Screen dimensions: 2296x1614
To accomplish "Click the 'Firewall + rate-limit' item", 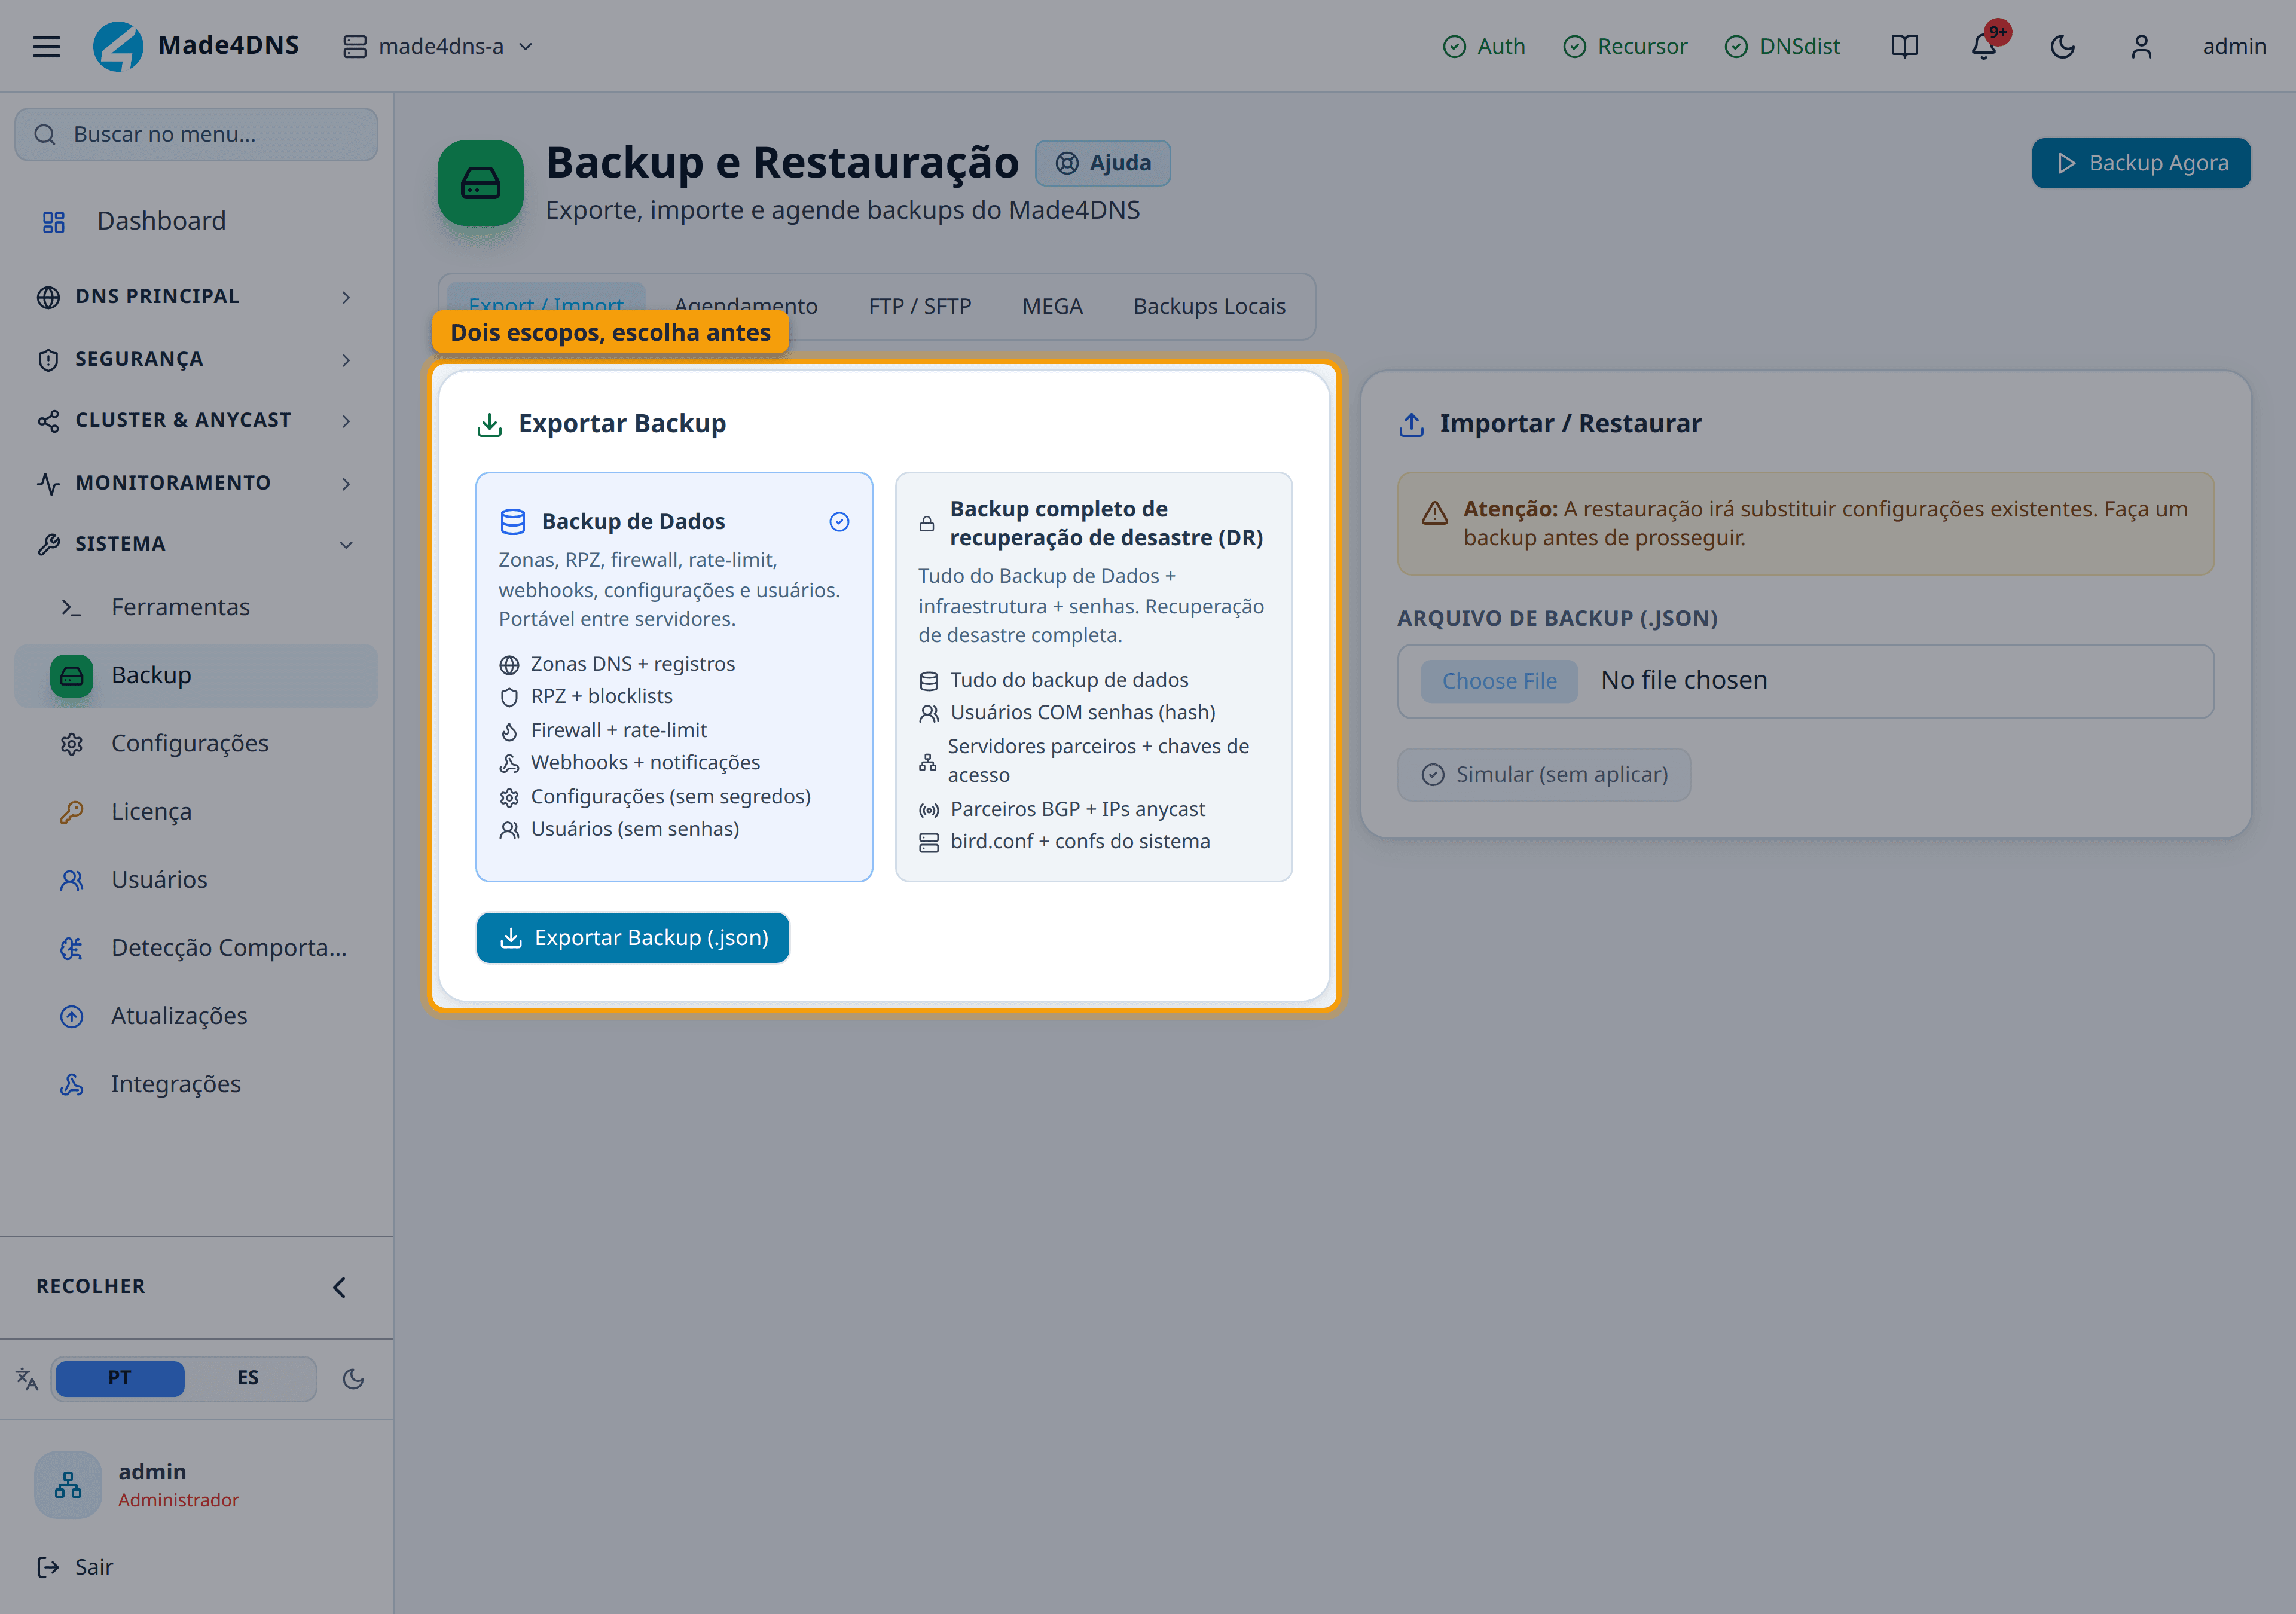I will pyautogui.click(x=603, y=731).
